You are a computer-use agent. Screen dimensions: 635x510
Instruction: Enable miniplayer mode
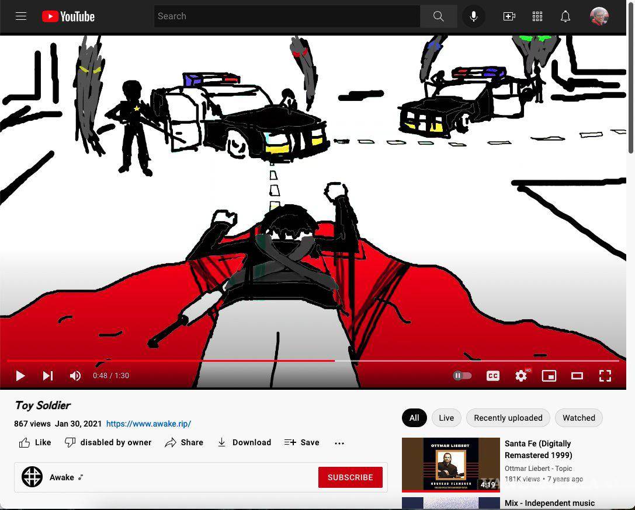549,376
